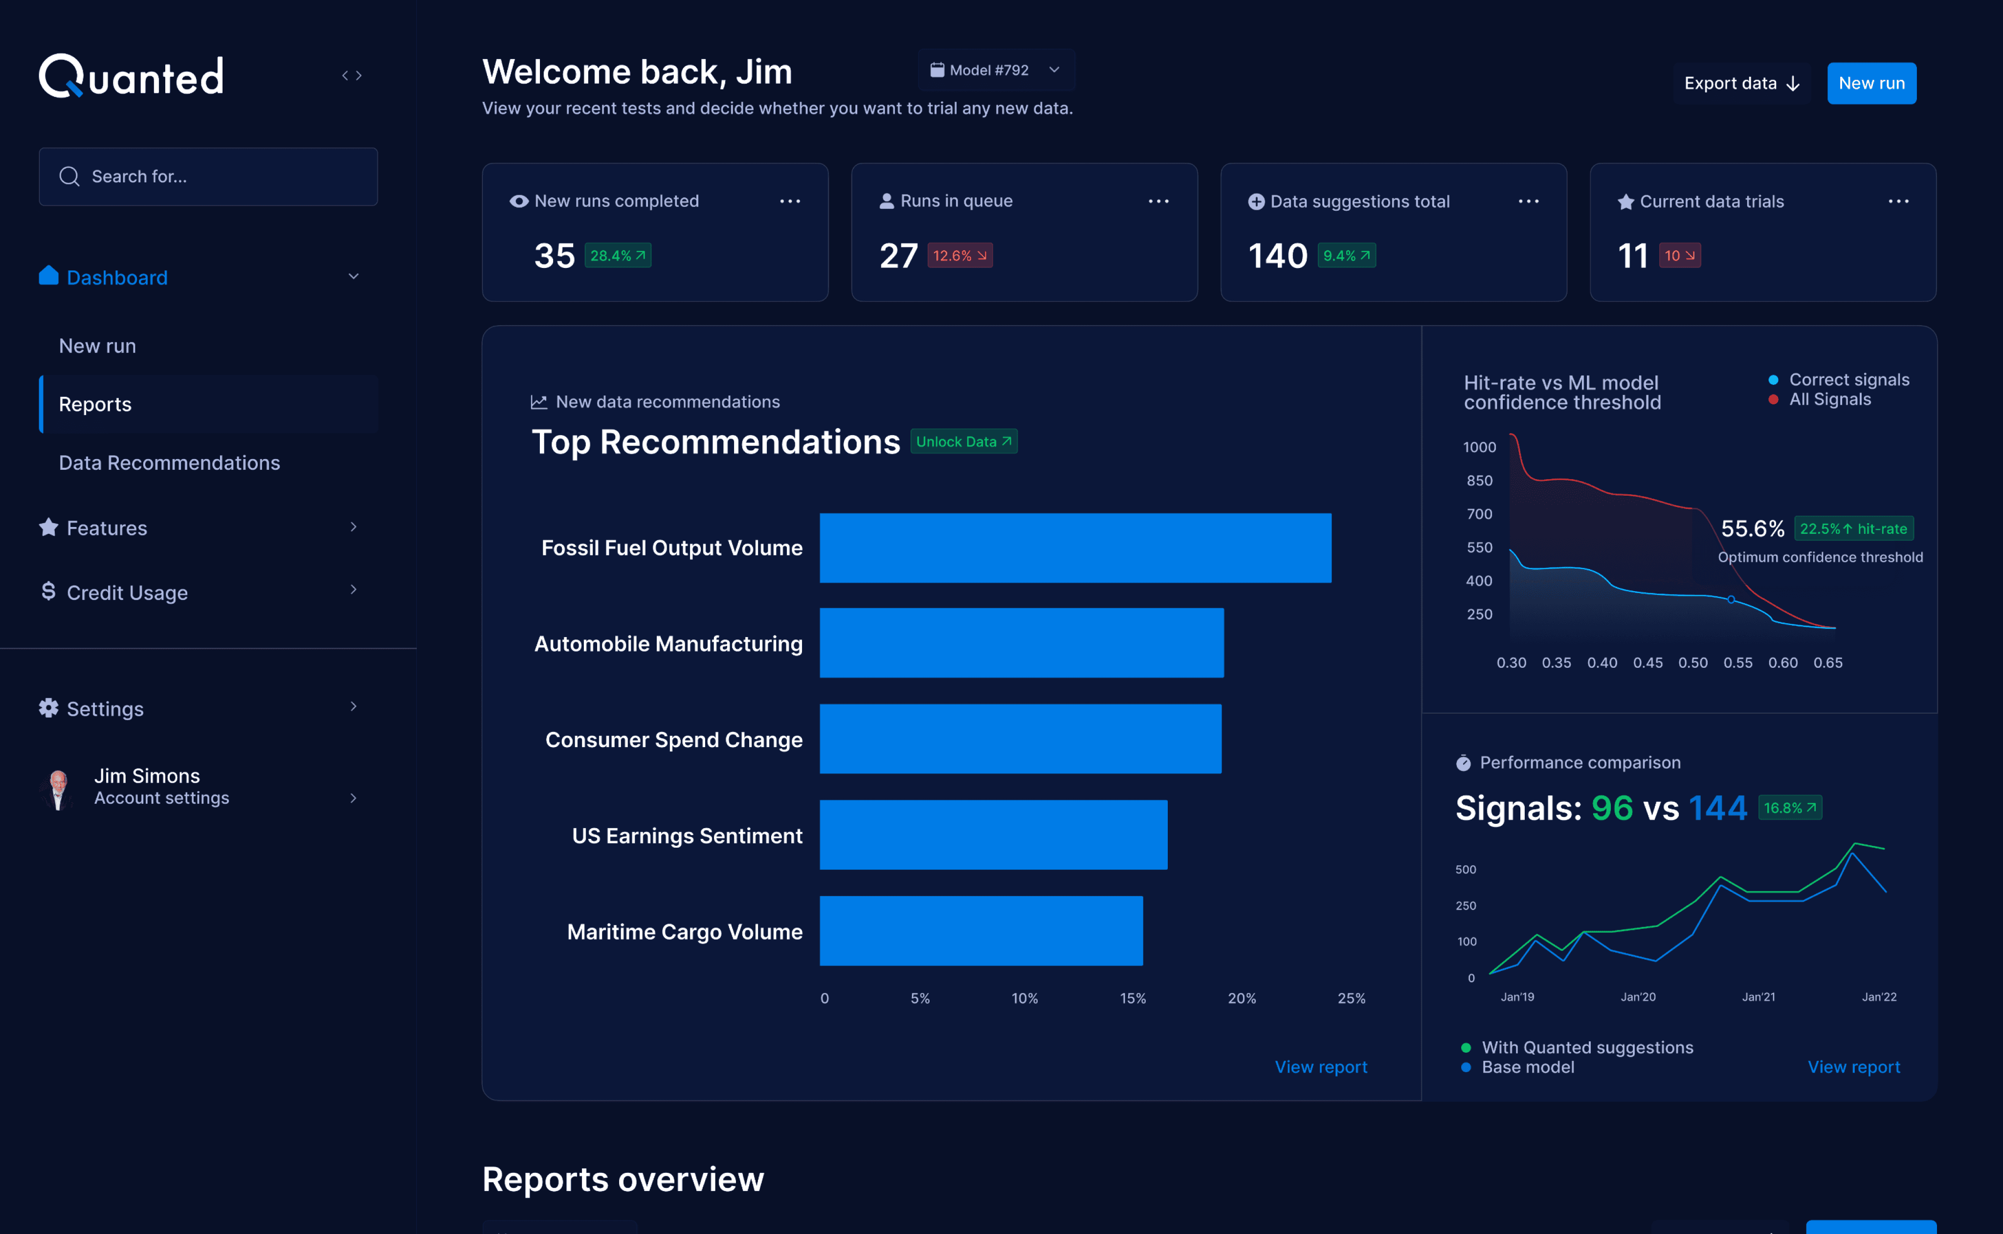Click the Credit Usage dollar icon

coord(49,591)
